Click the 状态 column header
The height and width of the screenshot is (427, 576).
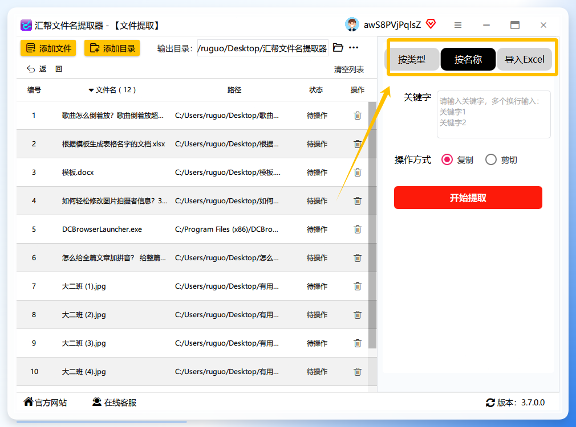(x=316, y=90)
